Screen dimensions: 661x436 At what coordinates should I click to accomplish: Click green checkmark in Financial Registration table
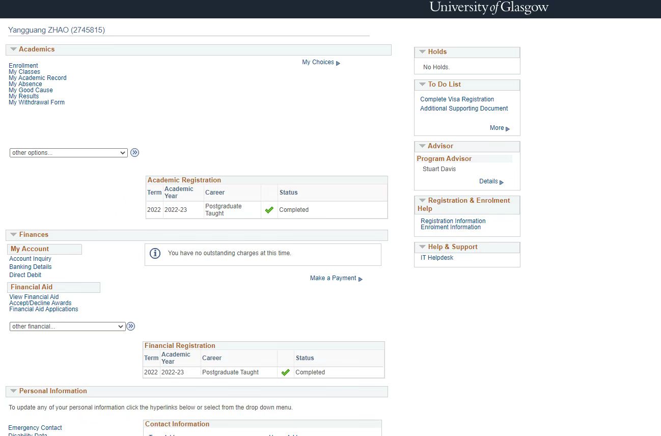[x=286, y=372]
